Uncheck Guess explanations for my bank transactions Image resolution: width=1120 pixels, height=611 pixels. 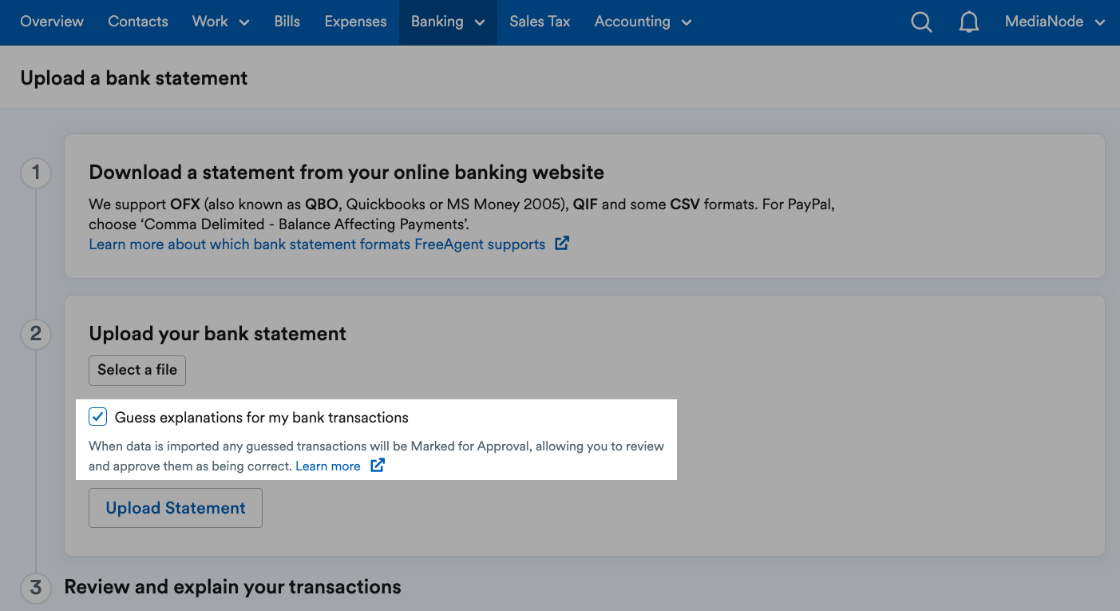[98, 417]
